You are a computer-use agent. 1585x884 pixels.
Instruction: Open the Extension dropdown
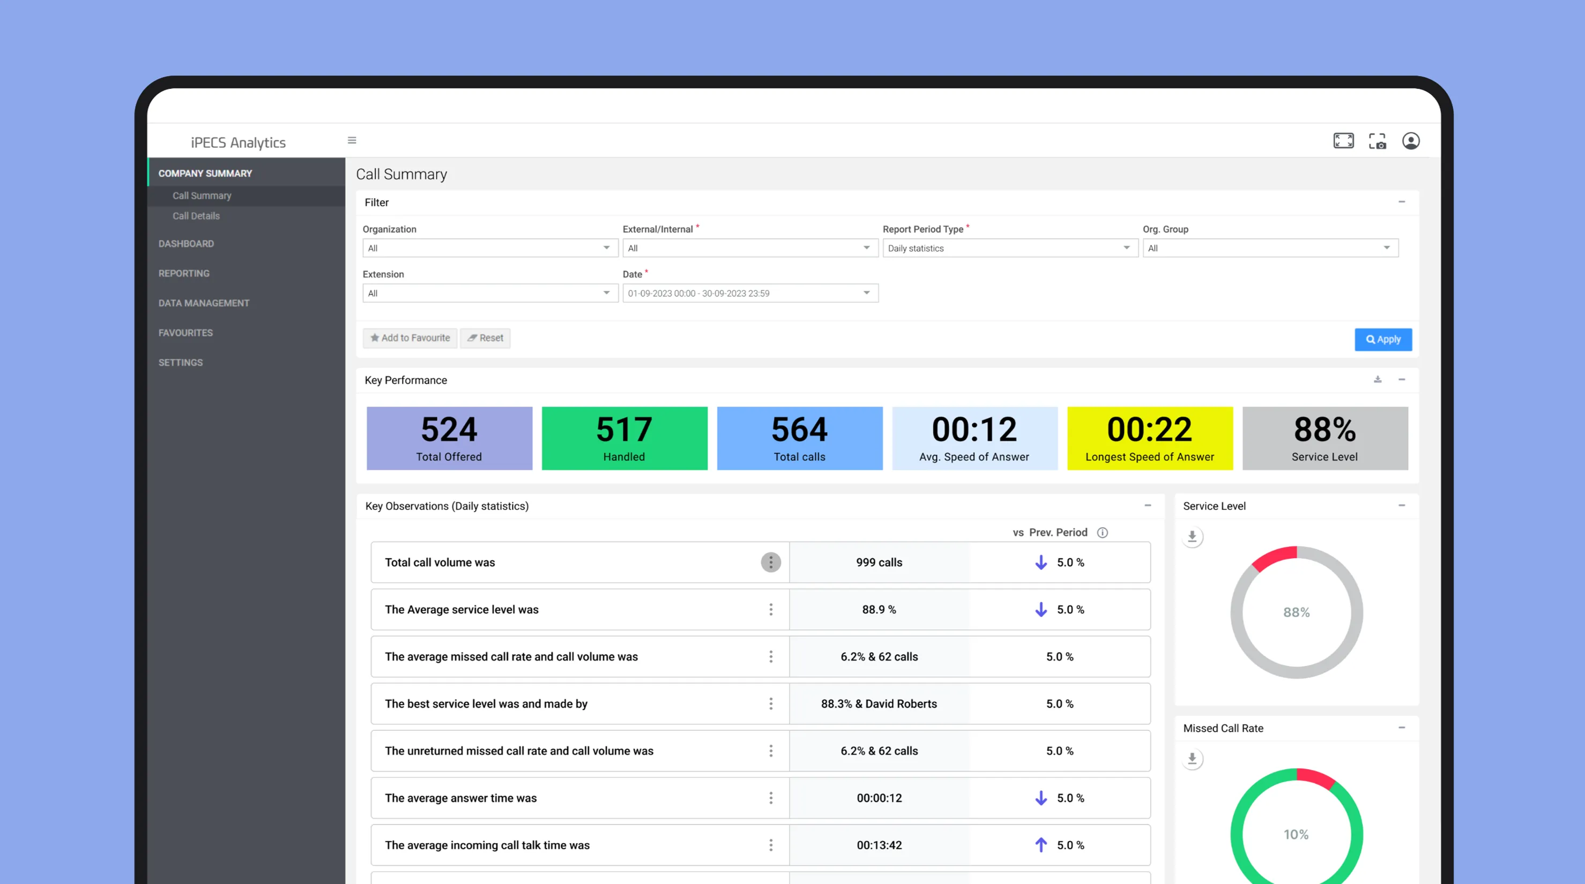490,293
